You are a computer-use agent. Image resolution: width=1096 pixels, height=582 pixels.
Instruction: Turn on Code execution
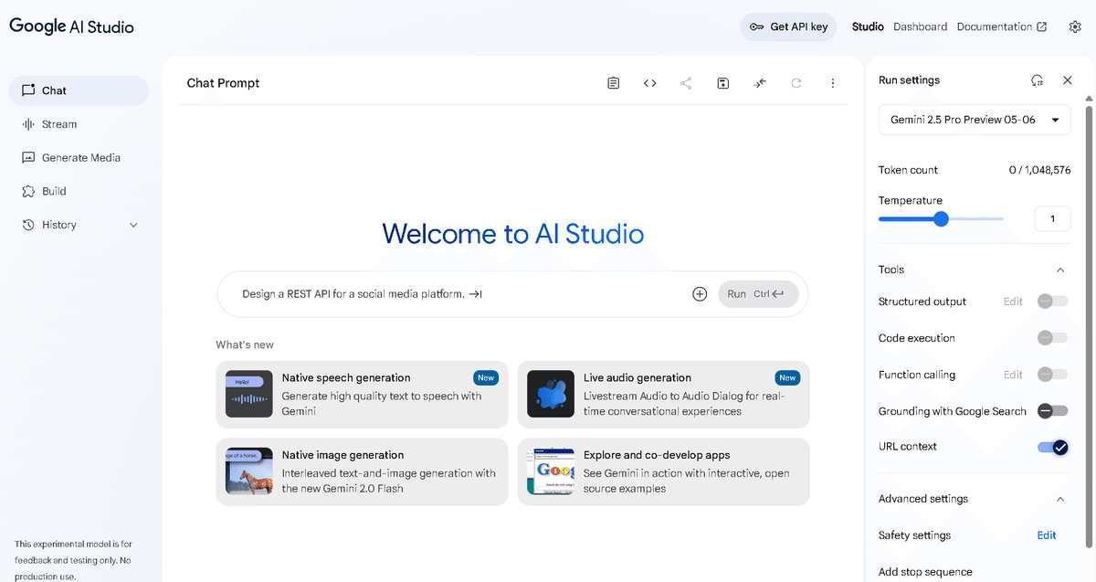click(1051, 337)
